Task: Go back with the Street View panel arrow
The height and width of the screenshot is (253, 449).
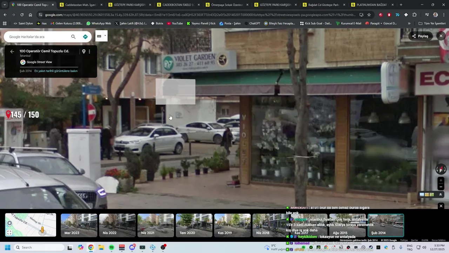Action: tap(12, 51)
